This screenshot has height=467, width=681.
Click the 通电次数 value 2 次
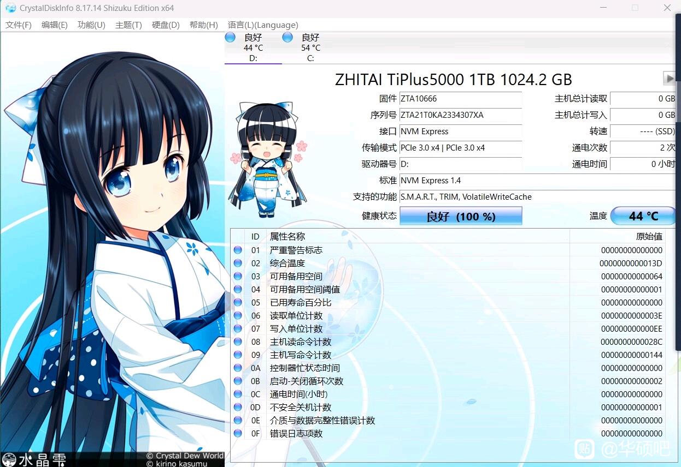tap(643, 148)
